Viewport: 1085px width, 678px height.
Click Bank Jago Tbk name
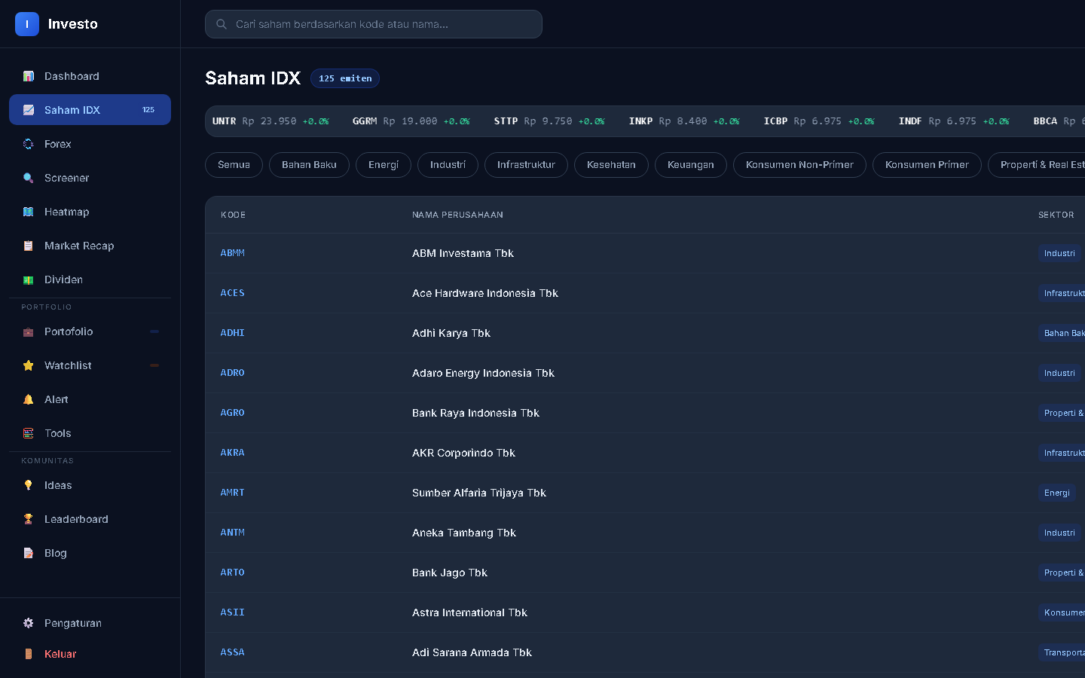pyautogui.click(x=450, y=573)
